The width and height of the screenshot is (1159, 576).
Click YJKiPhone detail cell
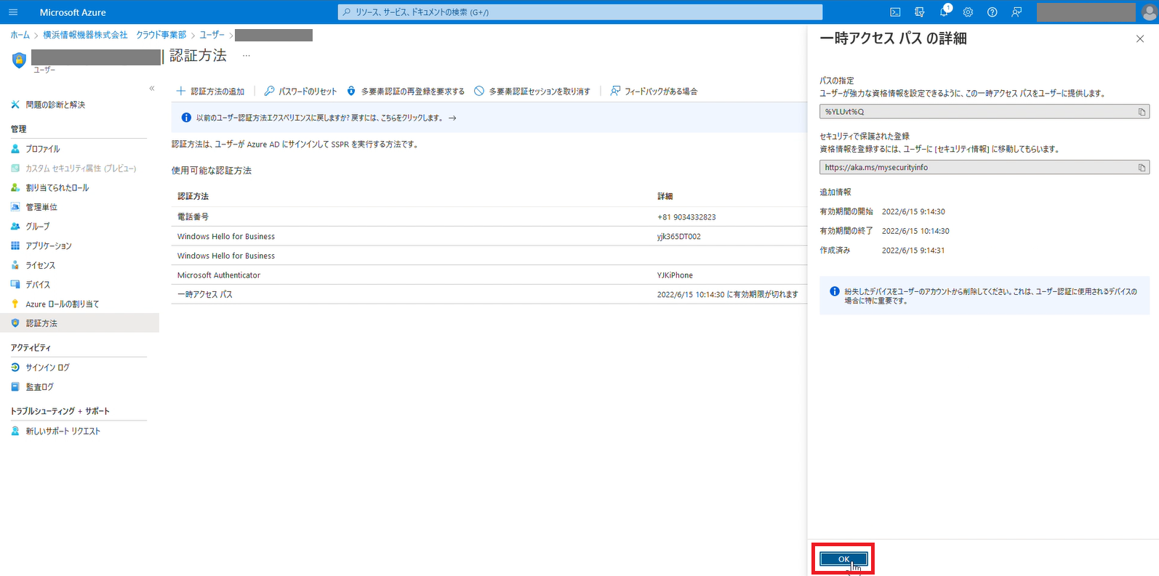click(x=675, y=275)
